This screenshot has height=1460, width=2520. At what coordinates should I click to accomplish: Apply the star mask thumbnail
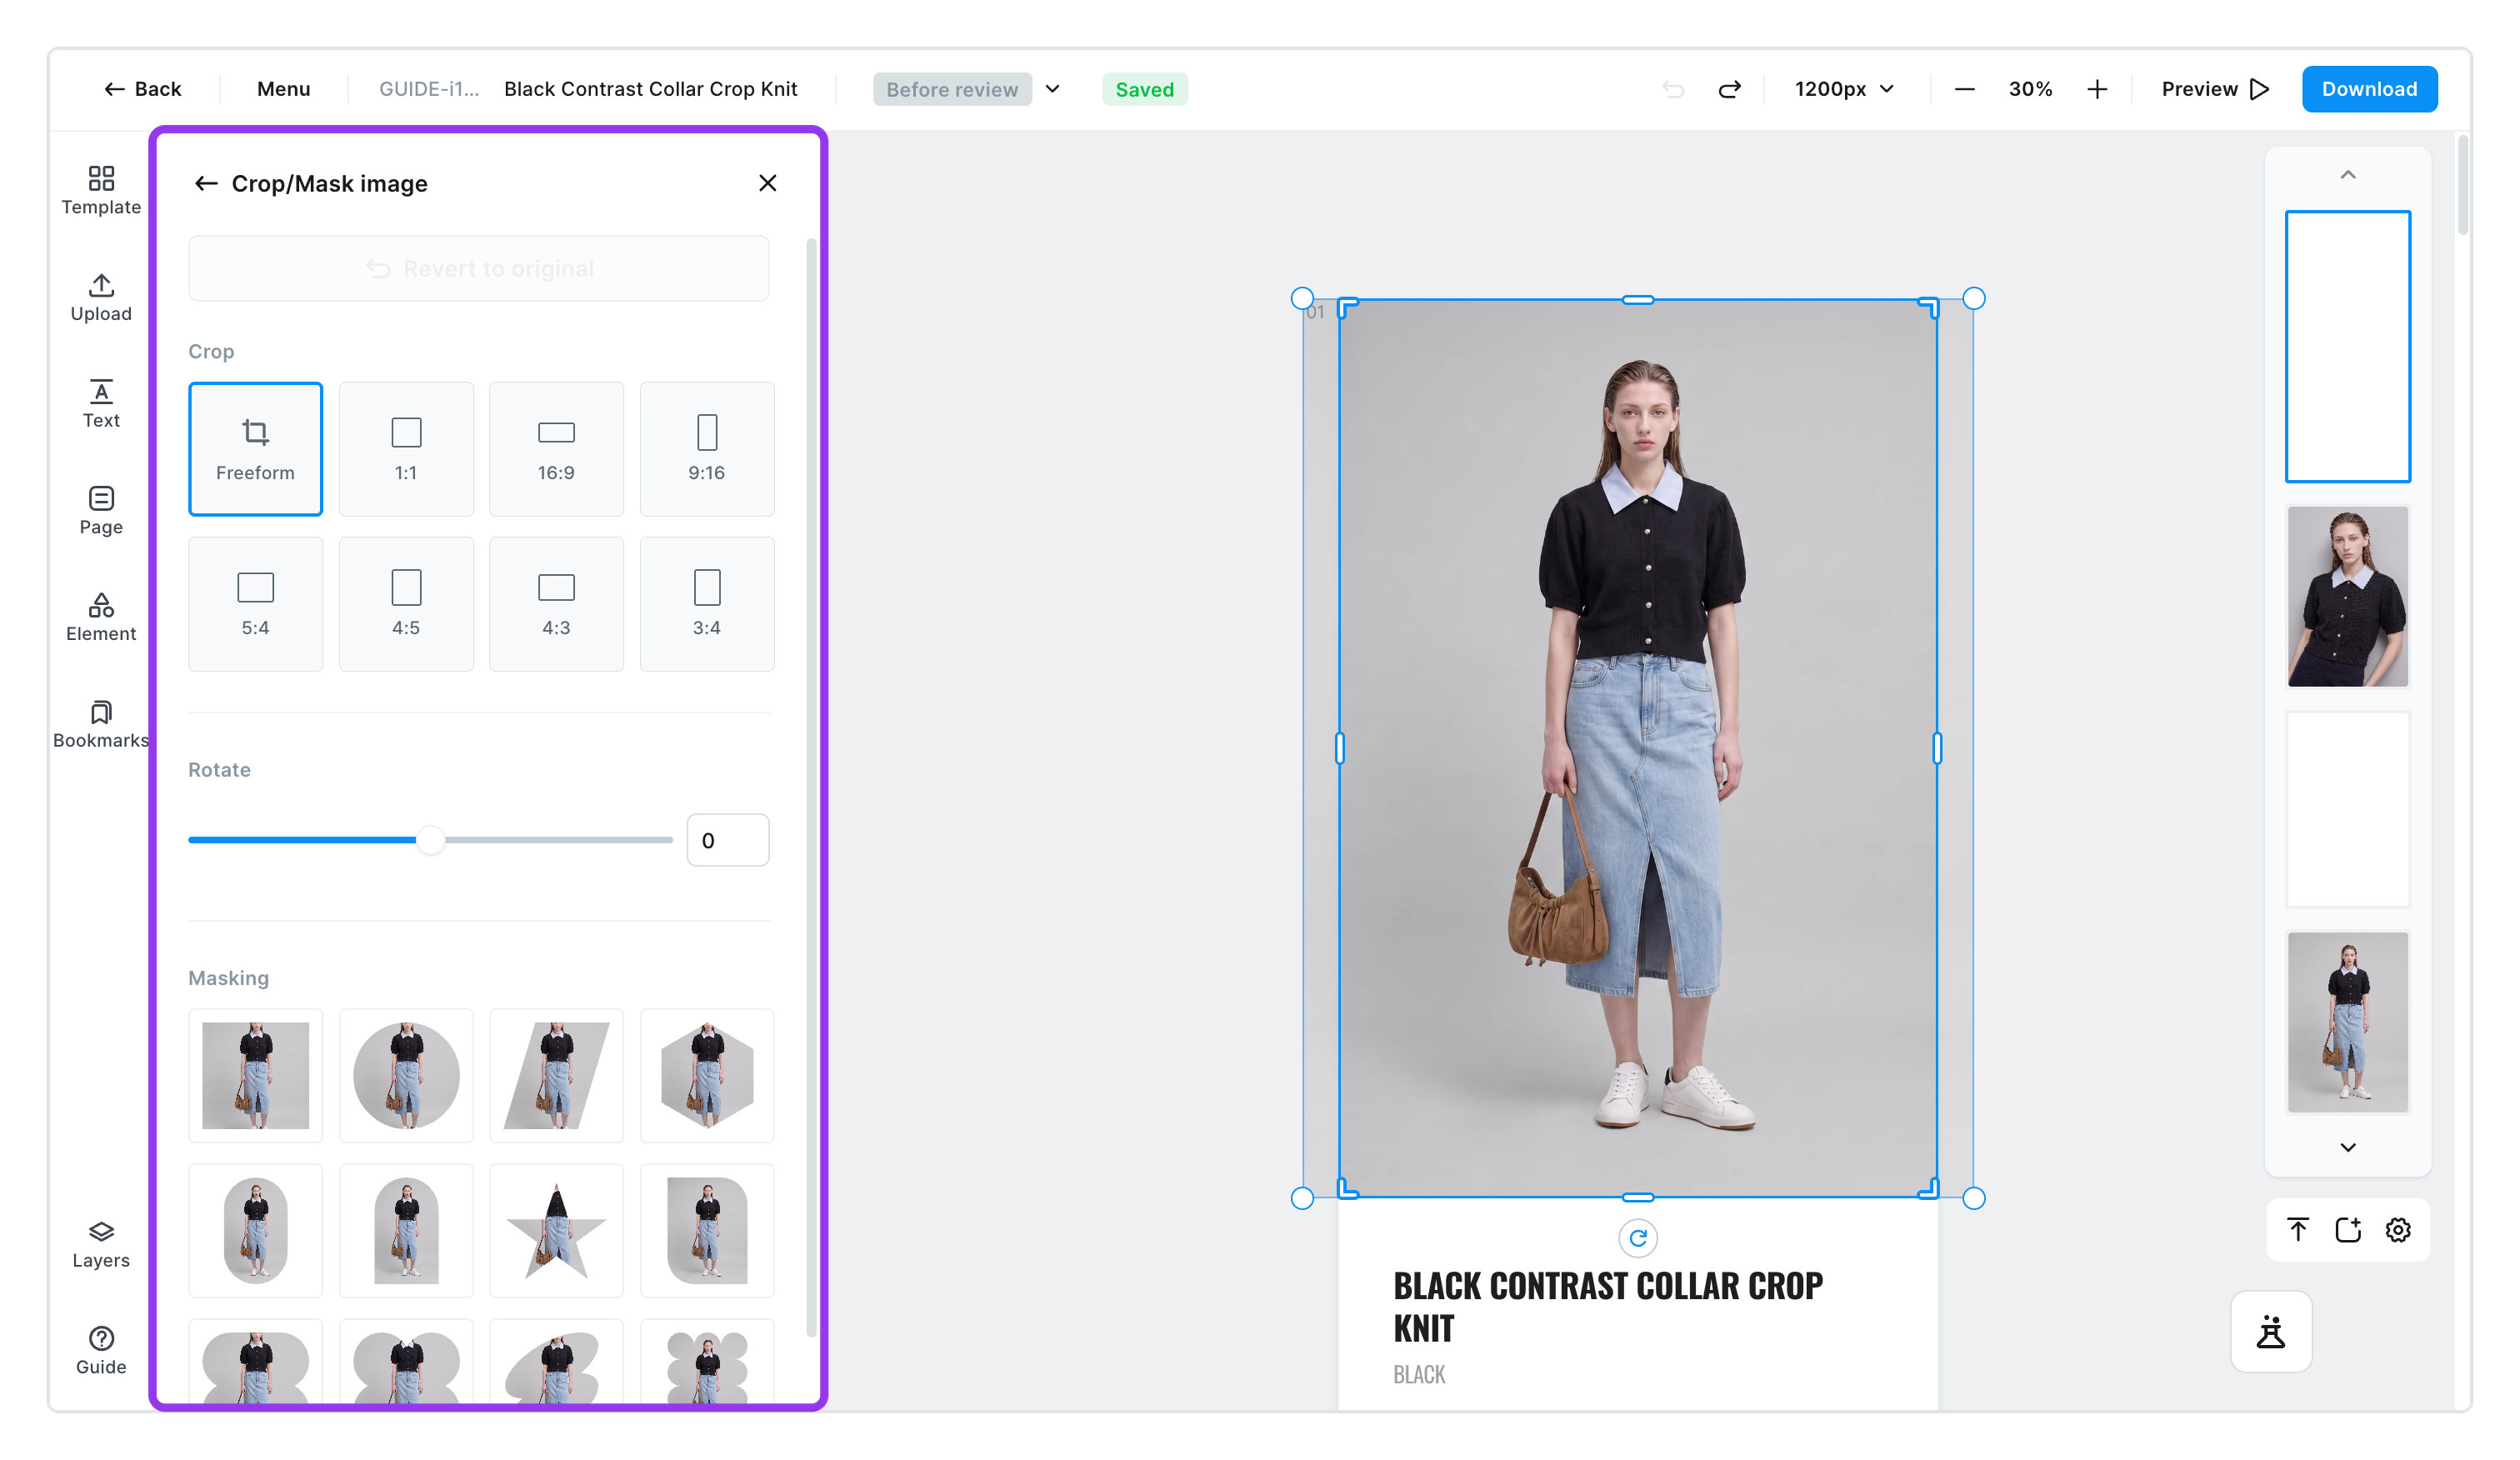coord(556,1230)
